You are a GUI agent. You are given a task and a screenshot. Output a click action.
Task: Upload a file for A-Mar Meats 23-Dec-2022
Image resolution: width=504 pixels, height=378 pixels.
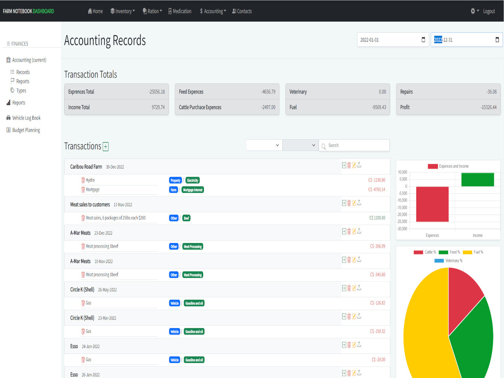[x=359, y=232]
